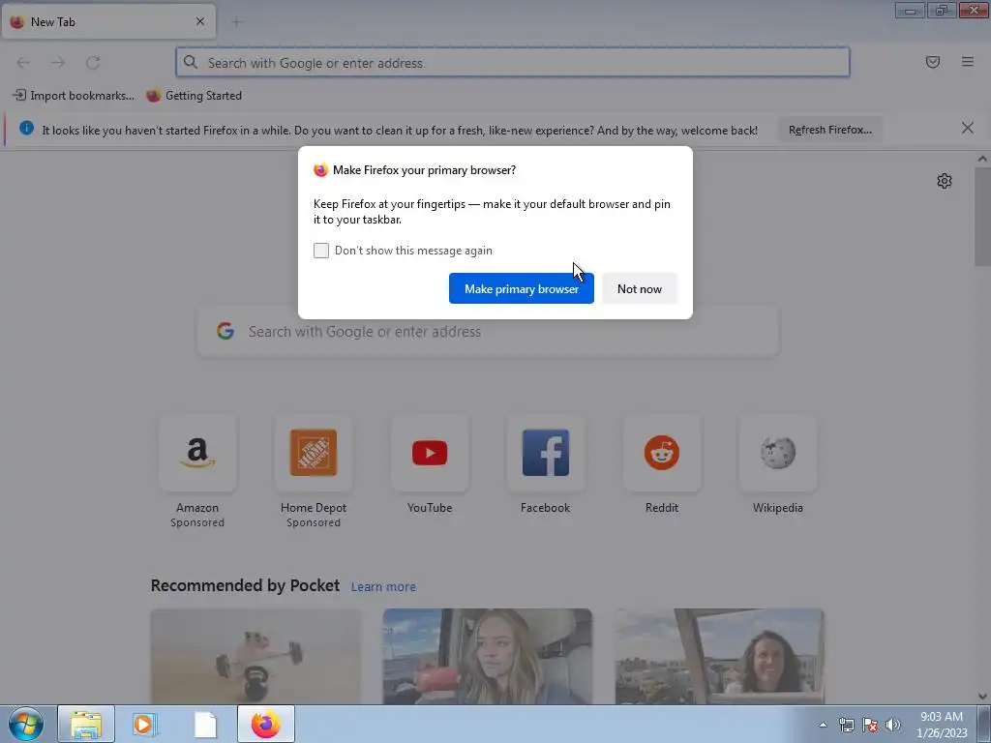Open the Firefox hamburger application menu
The width and height of the screenshot is (991, 743).
coord(968,62)
